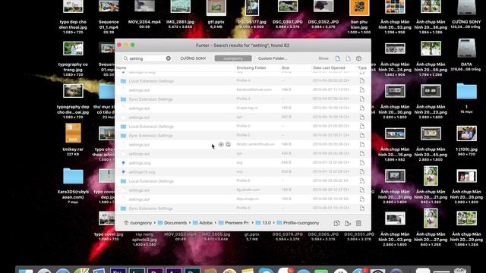Select DSC06177.jpg on the desktop

(x=252, y=8)
